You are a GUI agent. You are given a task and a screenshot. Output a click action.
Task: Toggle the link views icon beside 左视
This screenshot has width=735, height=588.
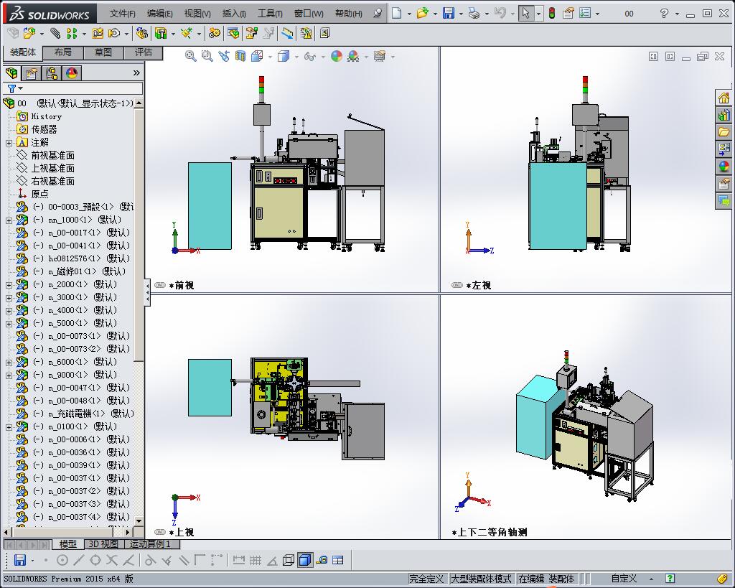(x=457, y=285)
